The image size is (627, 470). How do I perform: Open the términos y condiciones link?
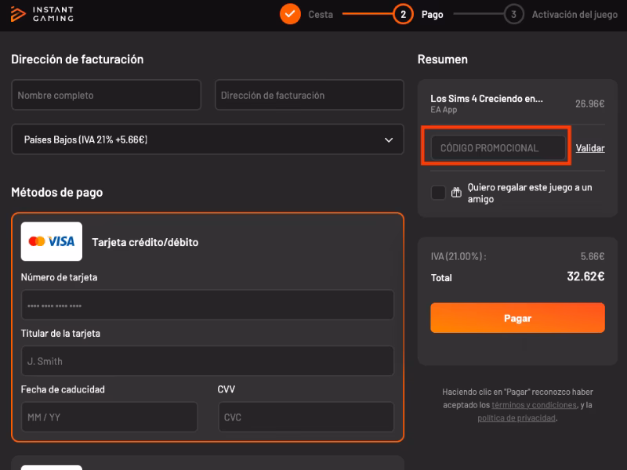(534, 405)
